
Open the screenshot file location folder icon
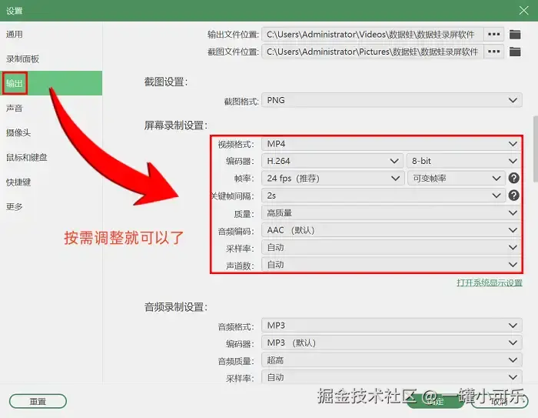click(515, 52)
